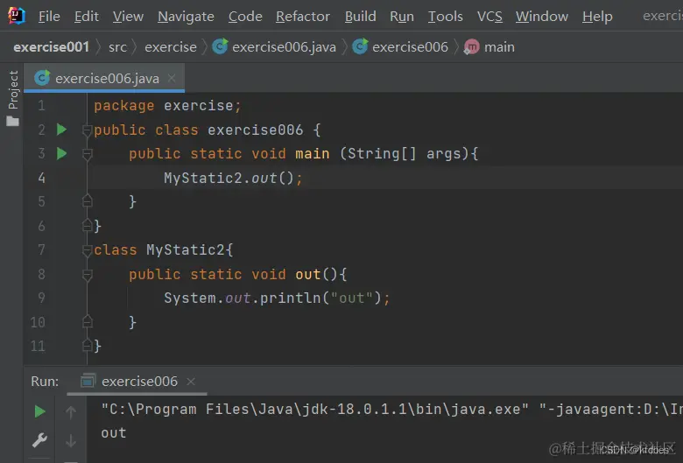Open the Edit menu

point(86,17)
